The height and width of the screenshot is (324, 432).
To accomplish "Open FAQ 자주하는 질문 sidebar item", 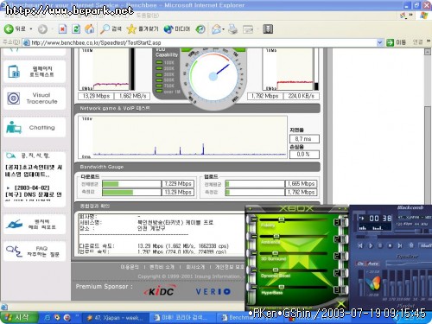I will click(35, 251).
